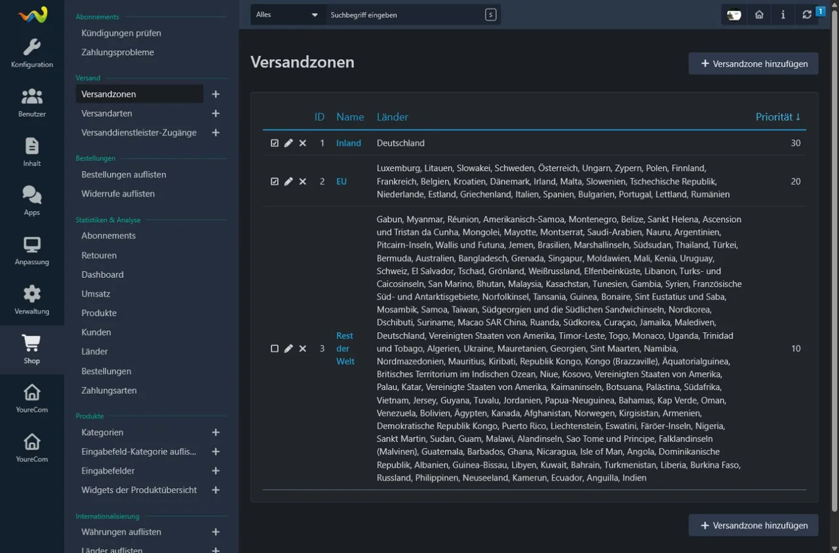Add new item next to Währungen auflisten
The width and height of the screenshot is (839, 553).
[216, 532]
